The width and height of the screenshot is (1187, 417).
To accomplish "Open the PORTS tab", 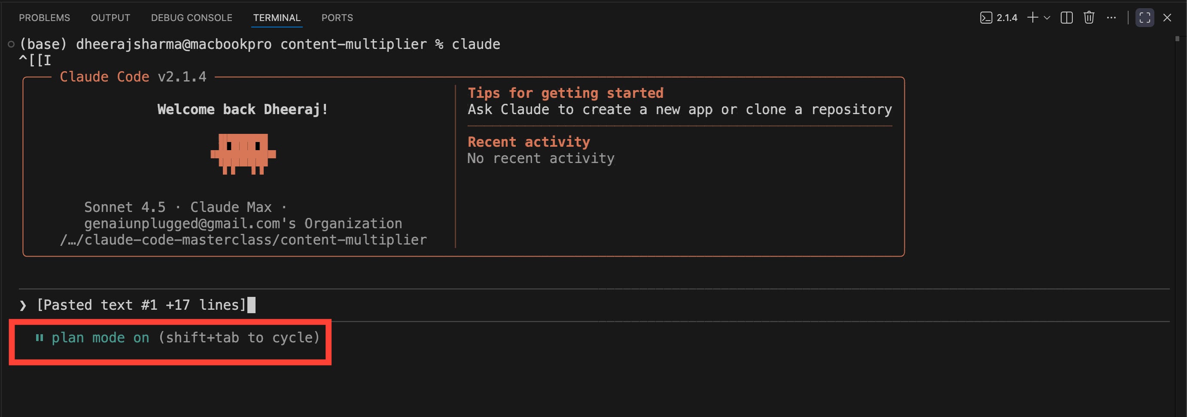I will pos(337,18).
